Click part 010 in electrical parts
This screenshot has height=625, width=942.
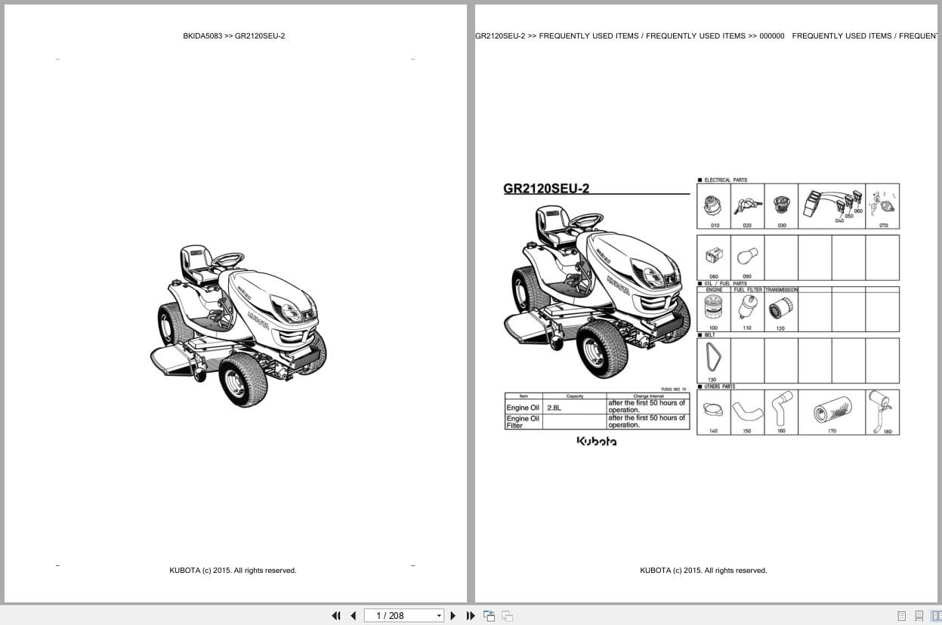(x=714, y=206)
